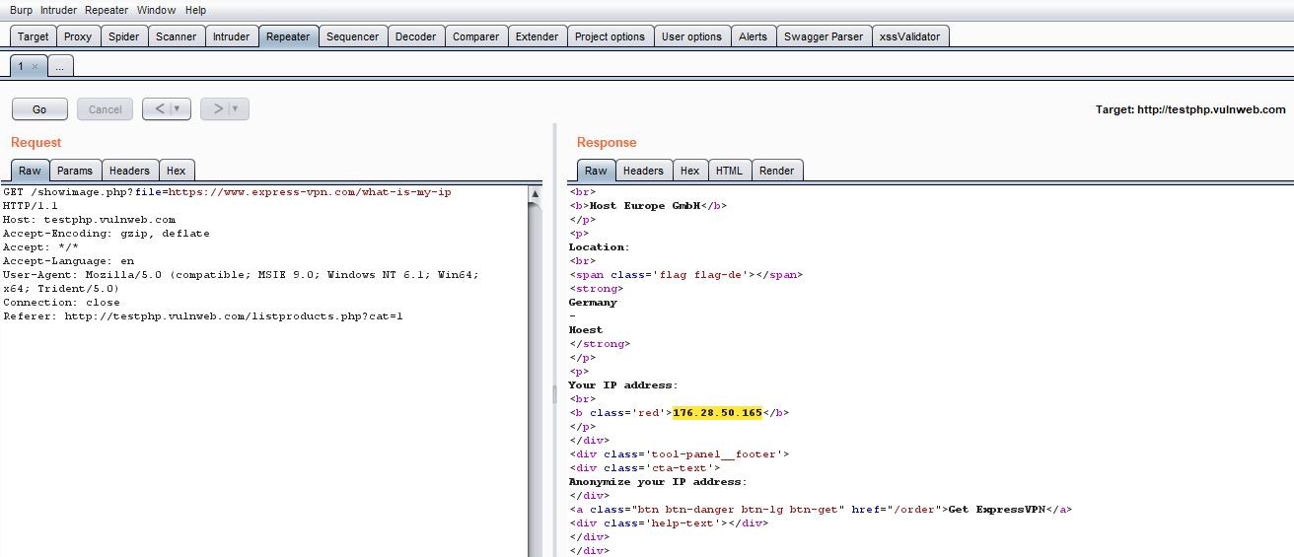Click the GET /showimage.php request line
The height and width of the screenshot is (557, 1294).
pyautogui.click(x=227, y=192)
